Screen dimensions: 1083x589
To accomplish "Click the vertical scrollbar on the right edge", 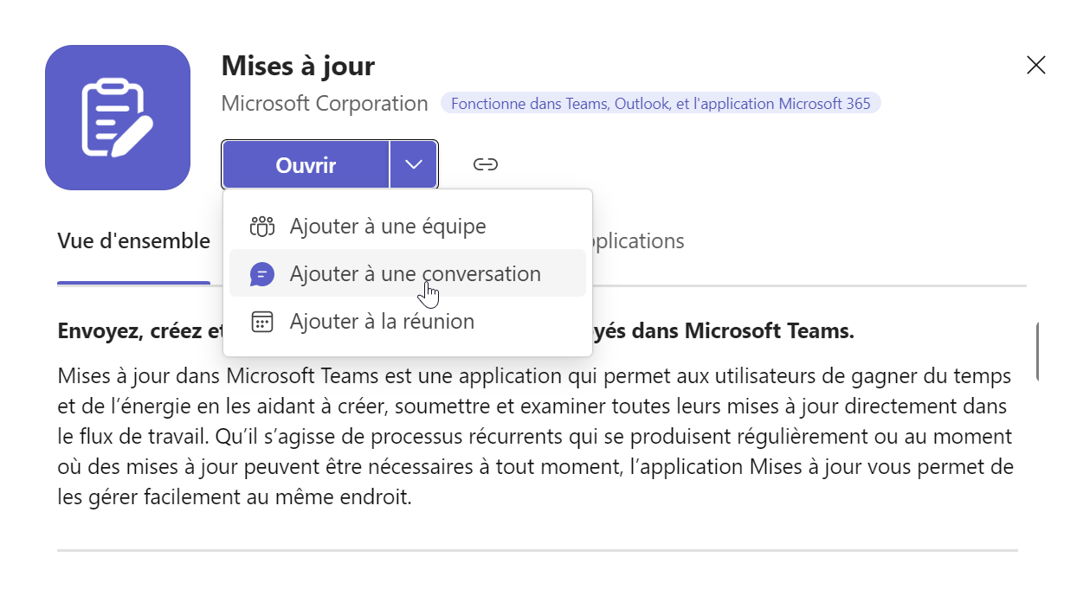I will pyautogui.click(x=1039, y=352).
